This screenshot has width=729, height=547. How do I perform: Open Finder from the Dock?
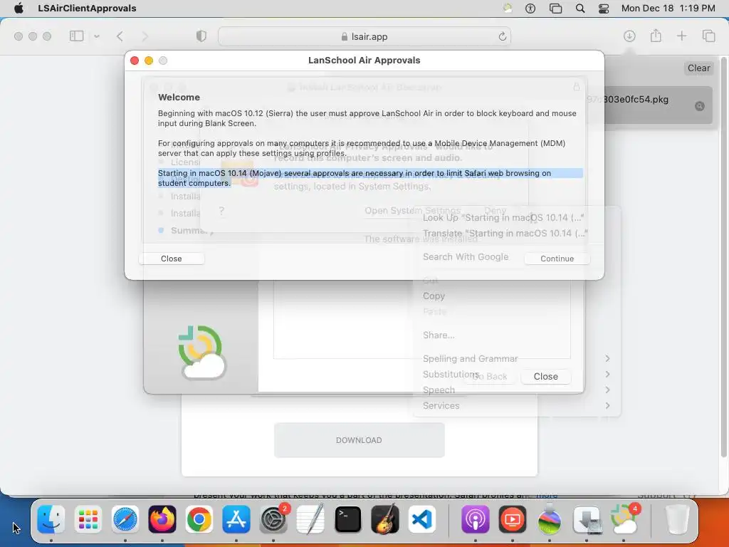point(51,519)
